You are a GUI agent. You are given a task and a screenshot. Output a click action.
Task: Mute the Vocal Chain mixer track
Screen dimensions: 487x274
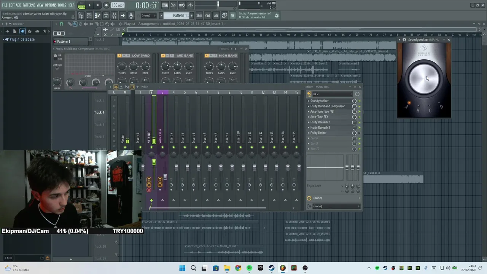(162, 147)
